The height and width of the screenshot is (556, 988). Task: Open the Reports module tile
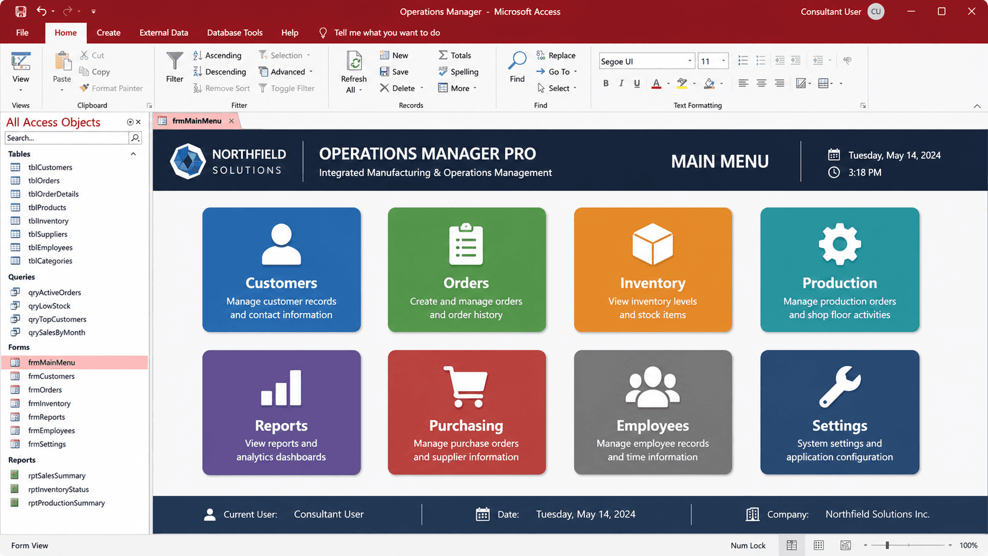click(281, 412)
